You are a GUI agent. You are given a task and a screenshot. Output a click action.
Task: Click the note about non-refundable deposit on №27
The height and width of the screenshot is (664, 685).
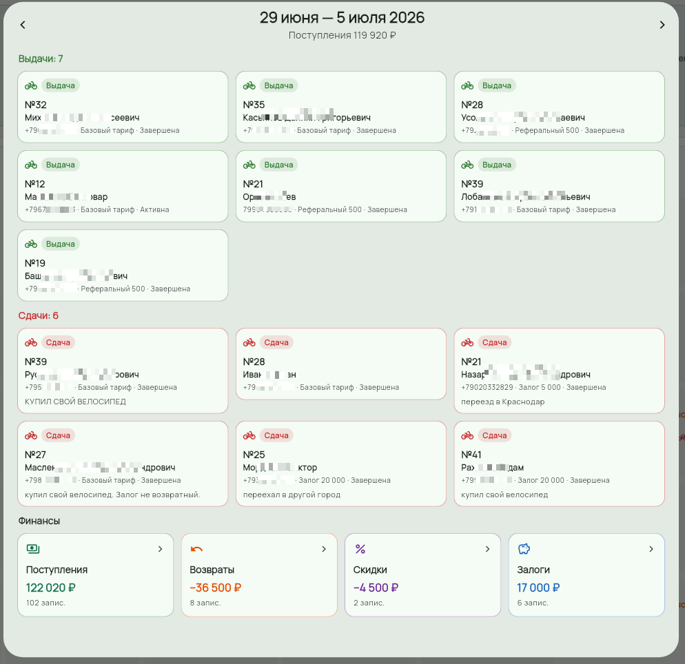(112, 495)
